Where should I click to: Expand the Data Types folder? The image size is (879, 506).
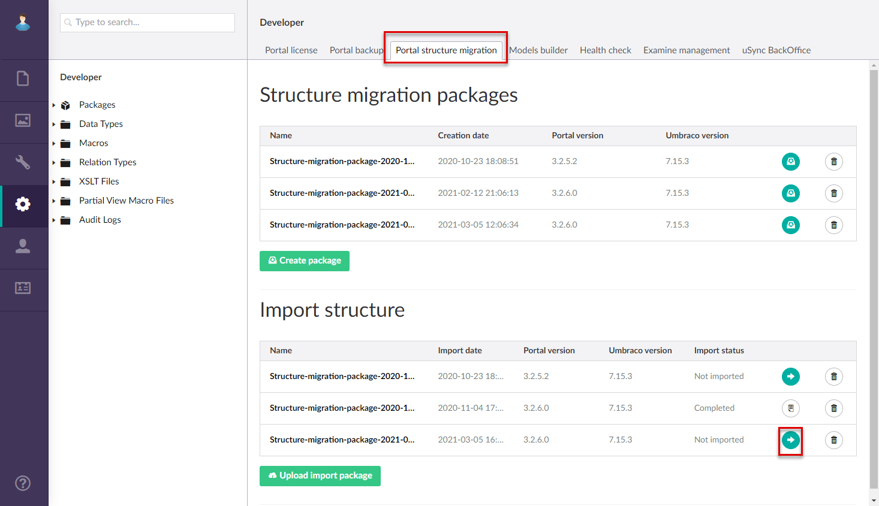click(x=54, y=125)
